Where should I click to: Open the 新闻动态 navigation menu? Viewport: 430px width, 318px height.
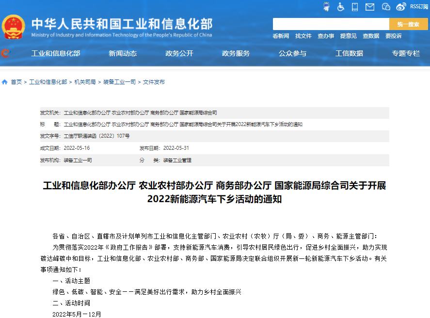[123, 54]
